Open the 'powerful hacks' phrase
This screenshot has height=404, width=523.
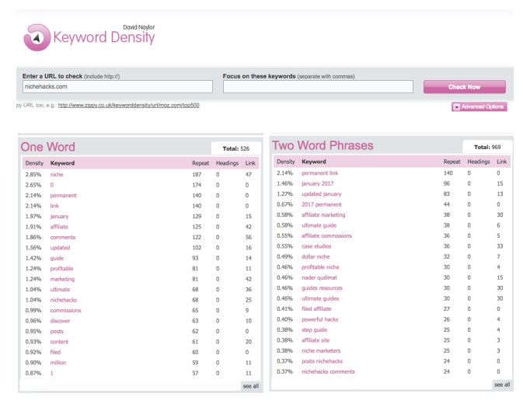tap(320, 319)
